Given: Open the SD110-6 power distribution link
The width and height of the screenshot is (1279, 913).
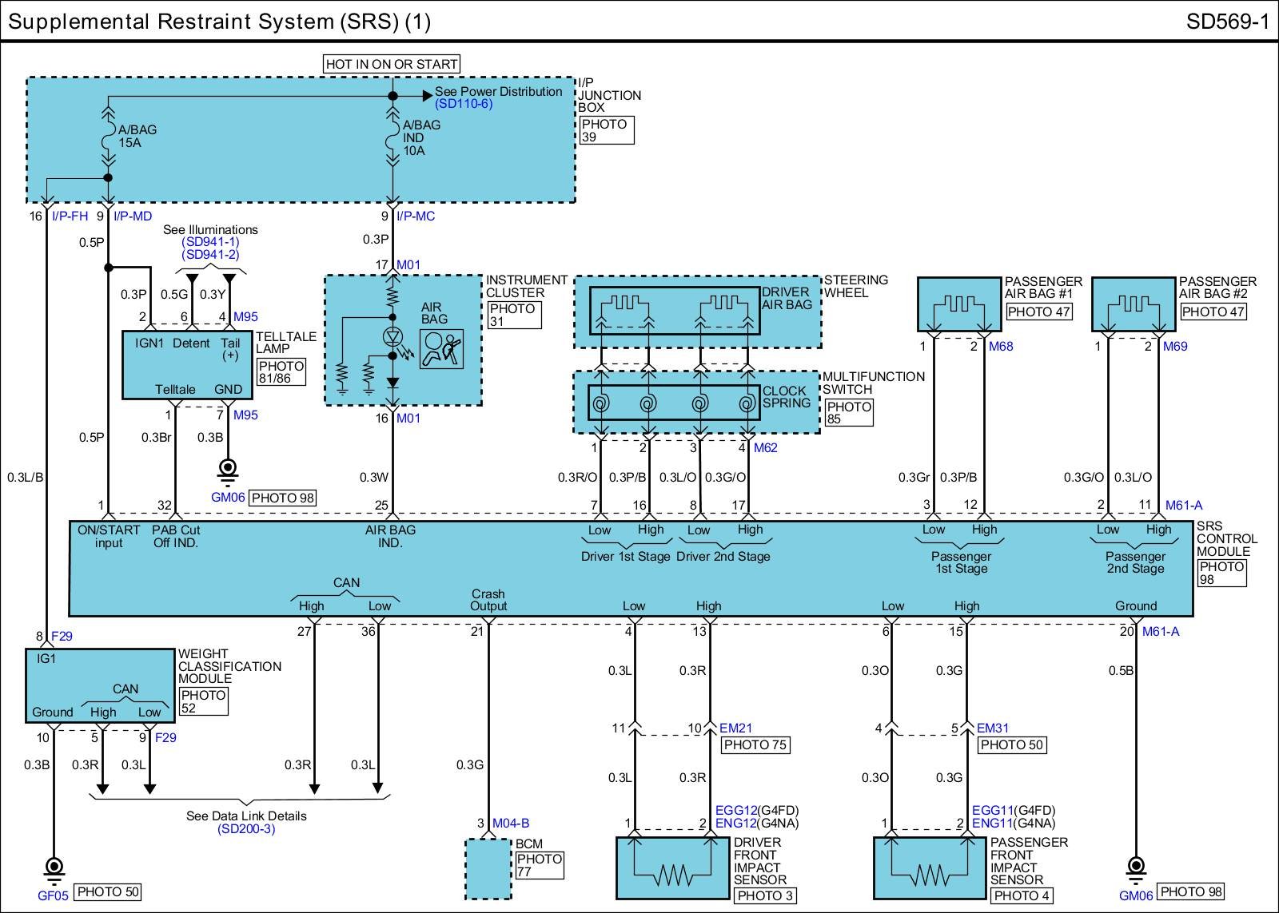Looking at the screenshot, I should [x=464, y=104].
